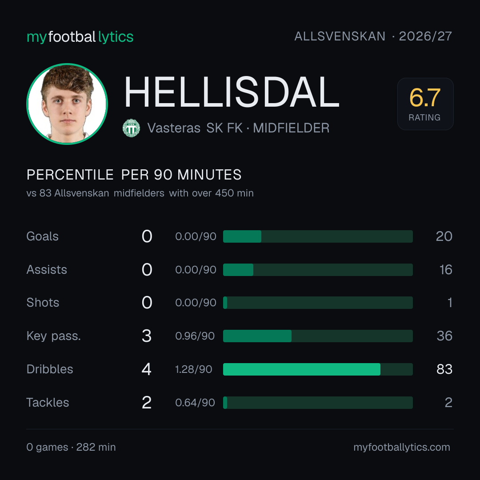Viewport: 480px width, 480px height.
Task: Click the Percentile Per 90 Minutes heading
Action: (x=134, y=175)
